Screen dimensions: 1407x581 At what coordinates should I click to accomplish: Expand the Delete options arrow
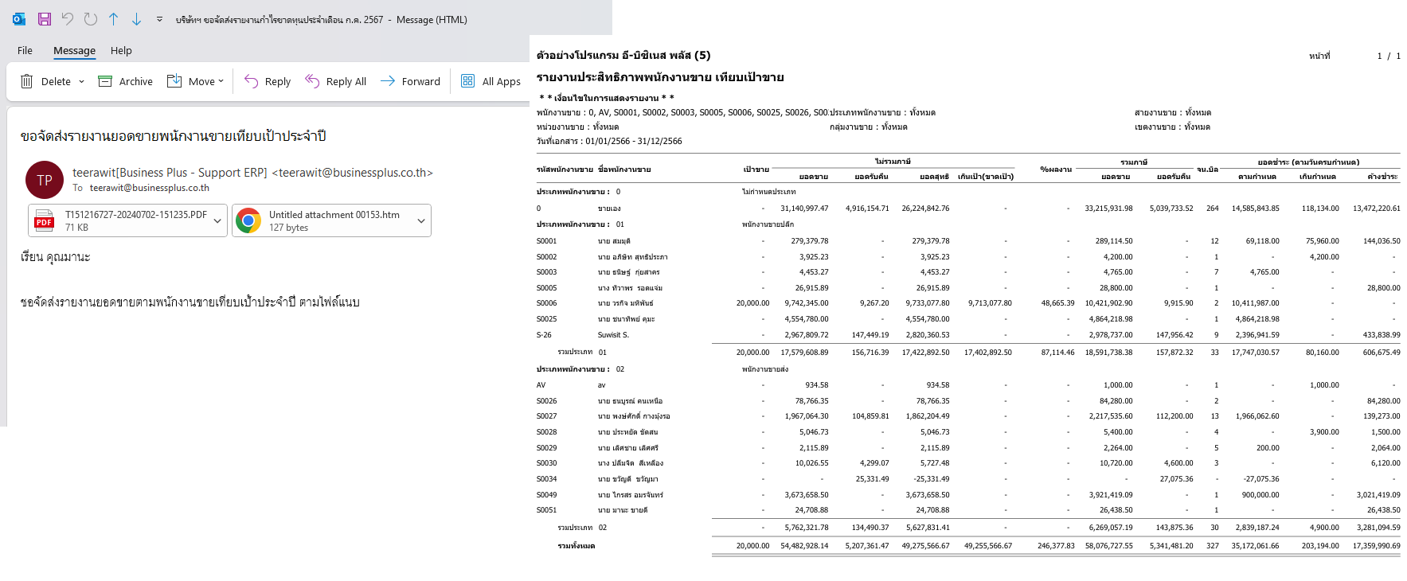[x=81, y=81]
